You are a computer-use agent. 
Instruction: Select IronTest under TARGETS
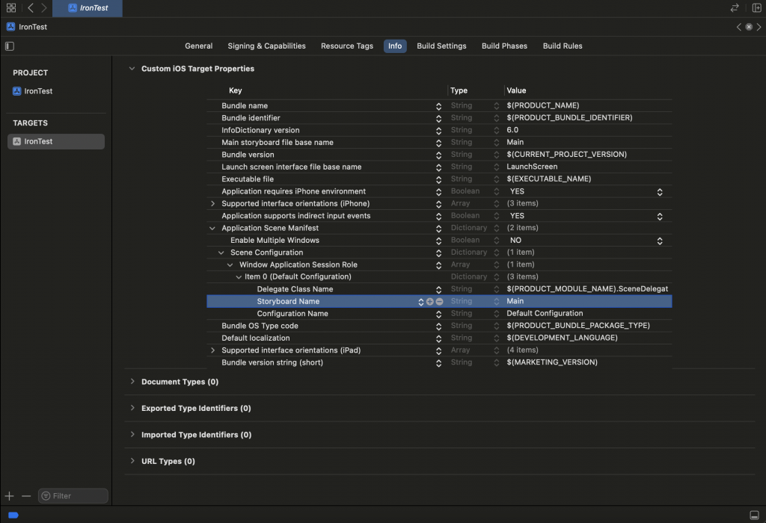point(55,141)
